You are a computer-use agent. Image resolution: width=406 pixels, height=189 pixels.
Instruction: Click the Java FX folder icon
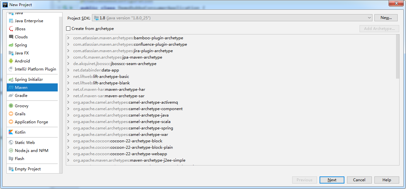(11, 53)
